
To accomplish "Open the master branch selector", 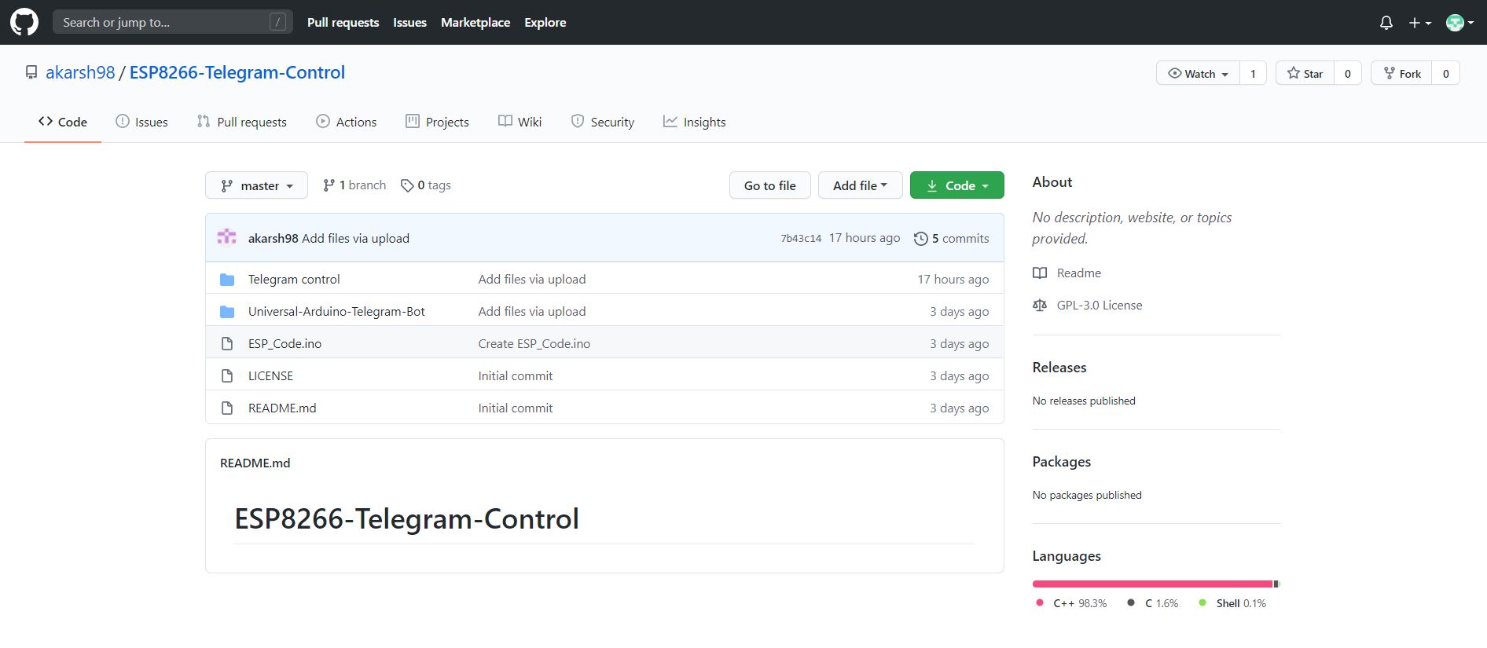I will 256,185.
